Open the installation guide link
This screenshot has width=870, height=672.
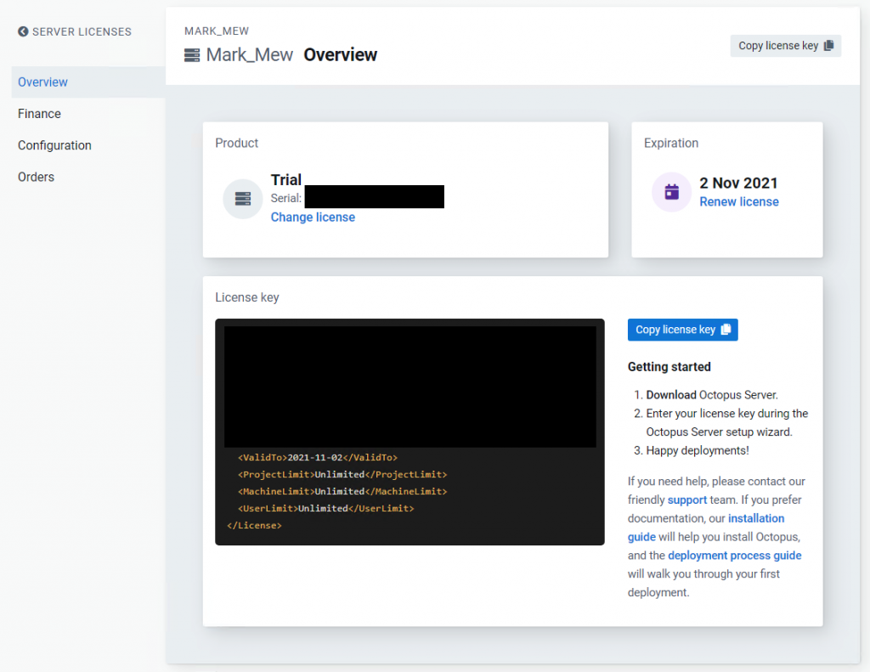tap(706, 528)
